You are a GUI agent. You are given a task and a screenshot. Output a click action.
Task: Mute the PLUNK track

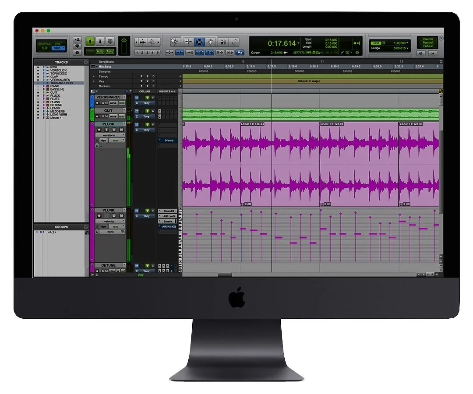coord(121,216)
